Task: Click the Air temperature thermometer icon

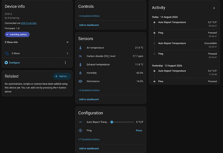Action: pyautogui.click(x=80, y=48)
